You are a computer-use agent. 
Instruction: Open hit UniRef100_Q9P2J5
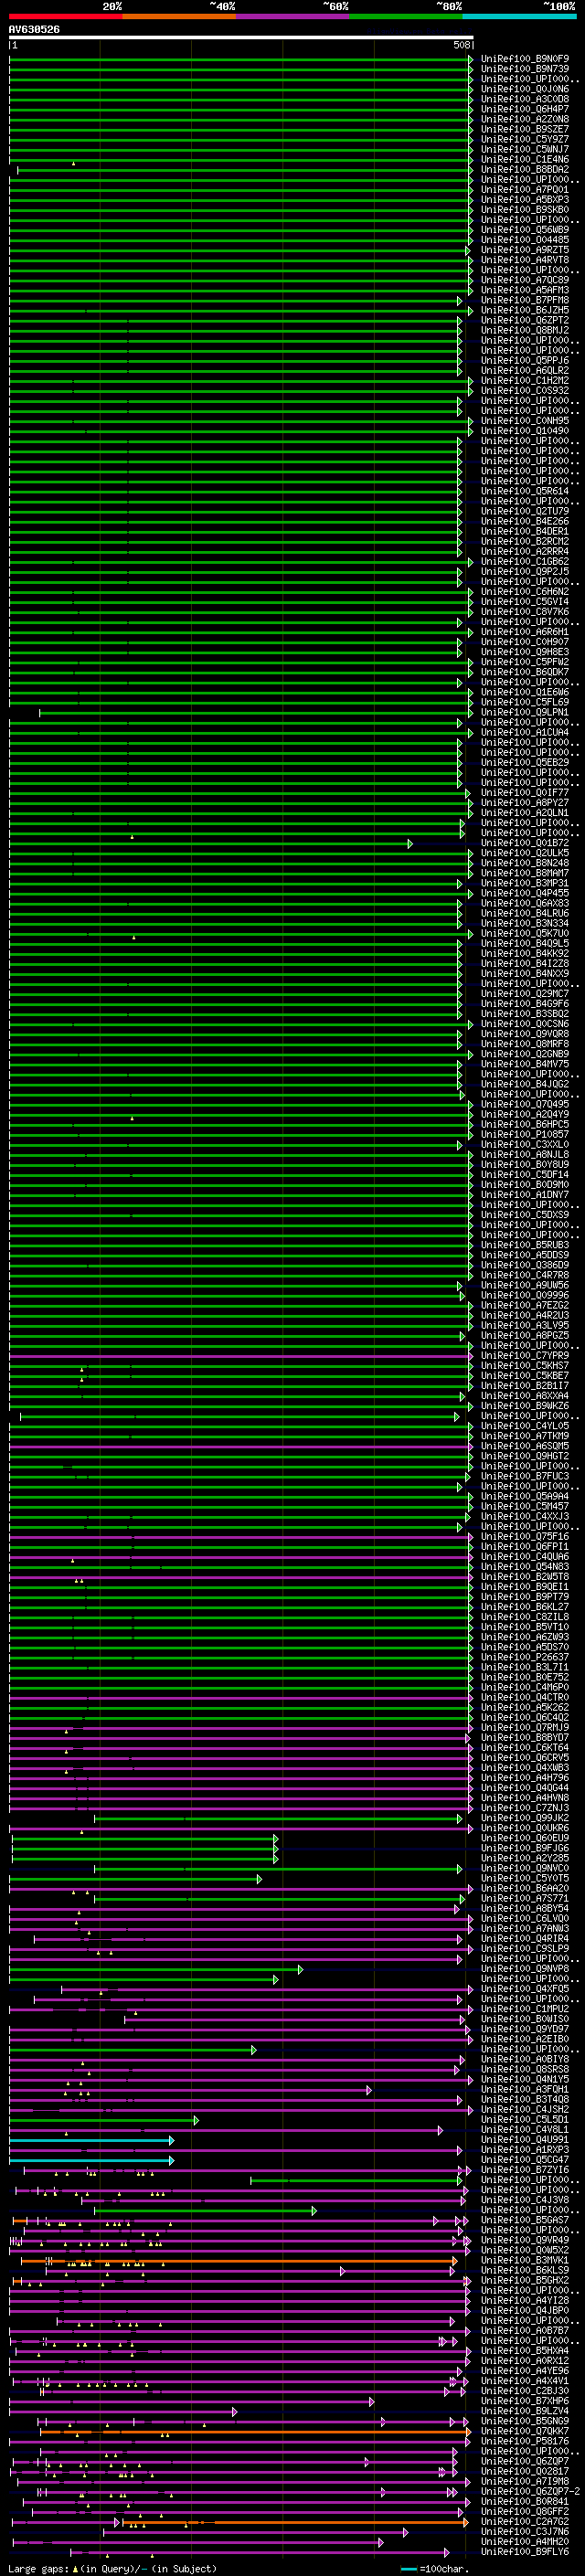[524, 572]
